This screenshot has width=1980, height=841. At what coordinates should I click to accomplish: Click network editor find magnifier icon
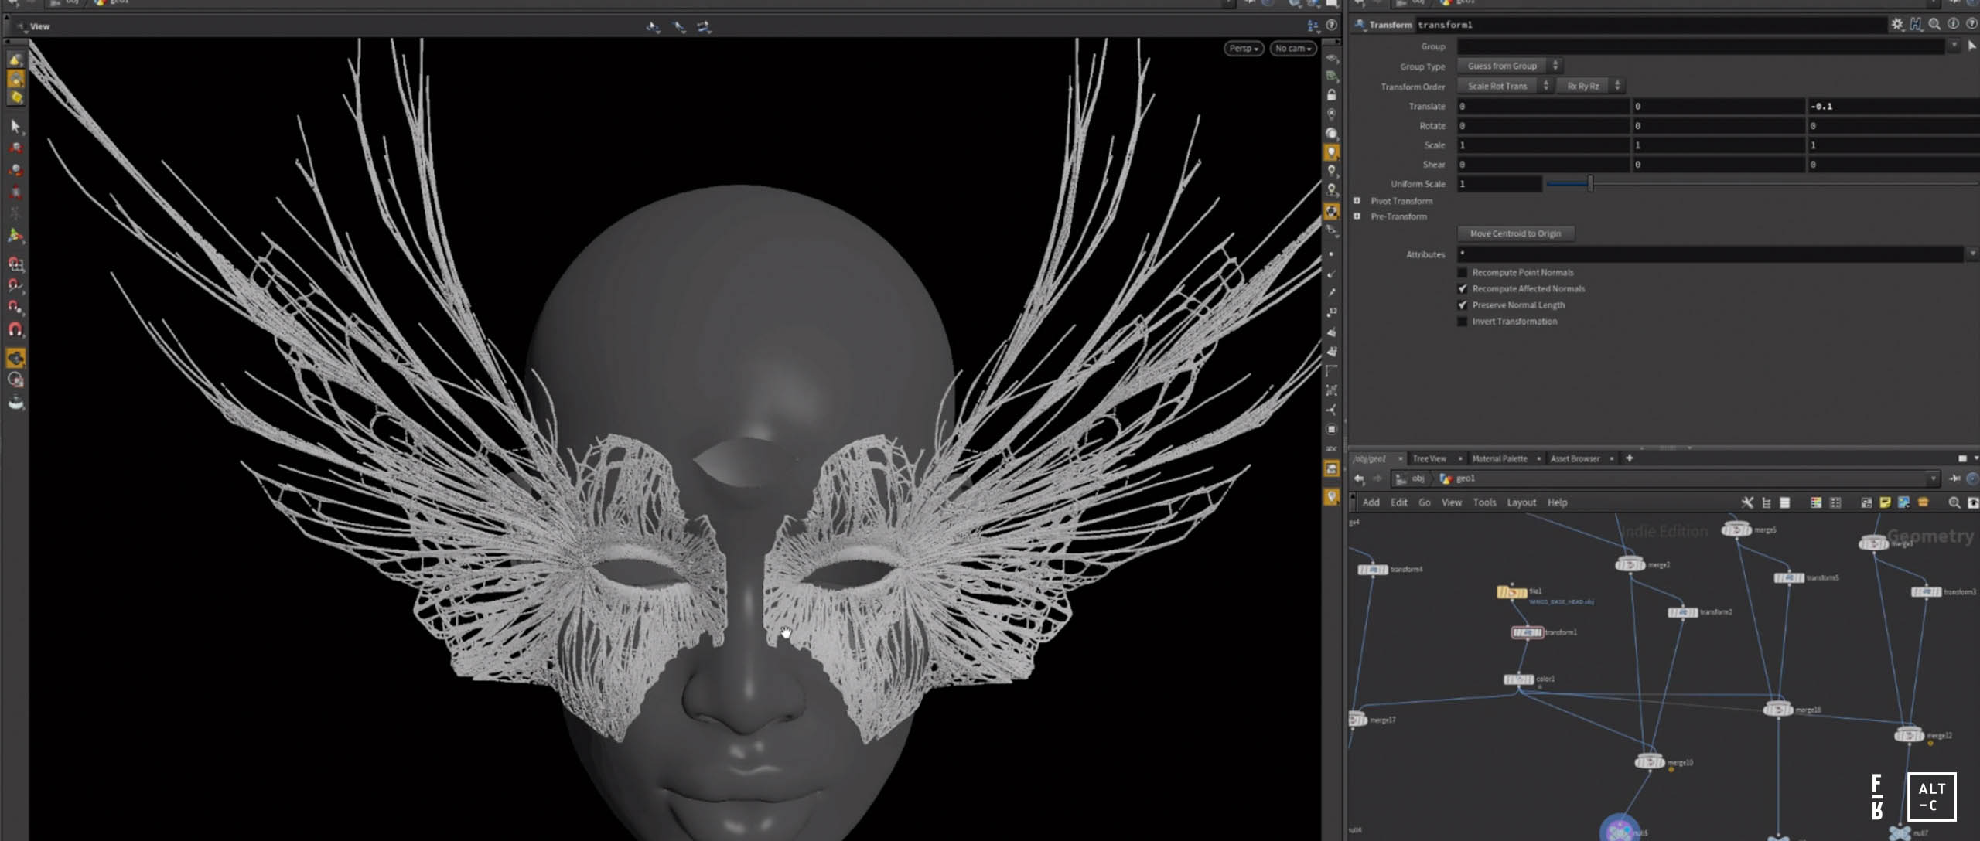[x=1954, y=502]
